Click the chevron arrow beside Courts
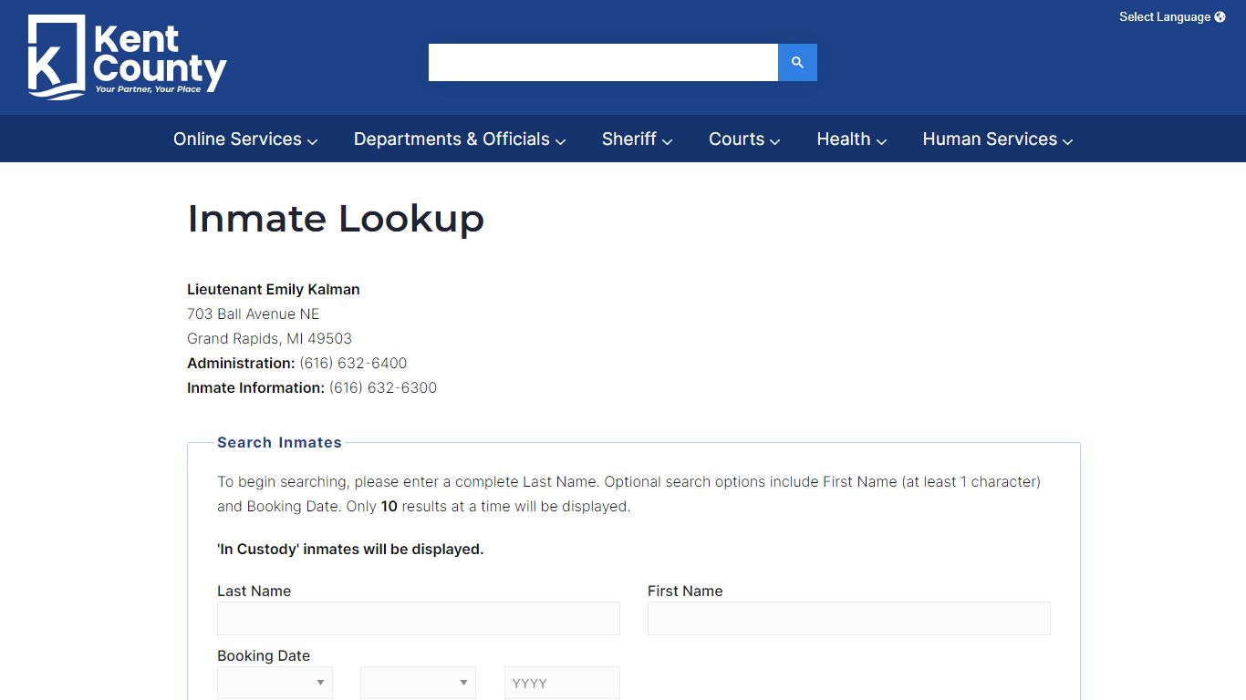 point(775,141)
